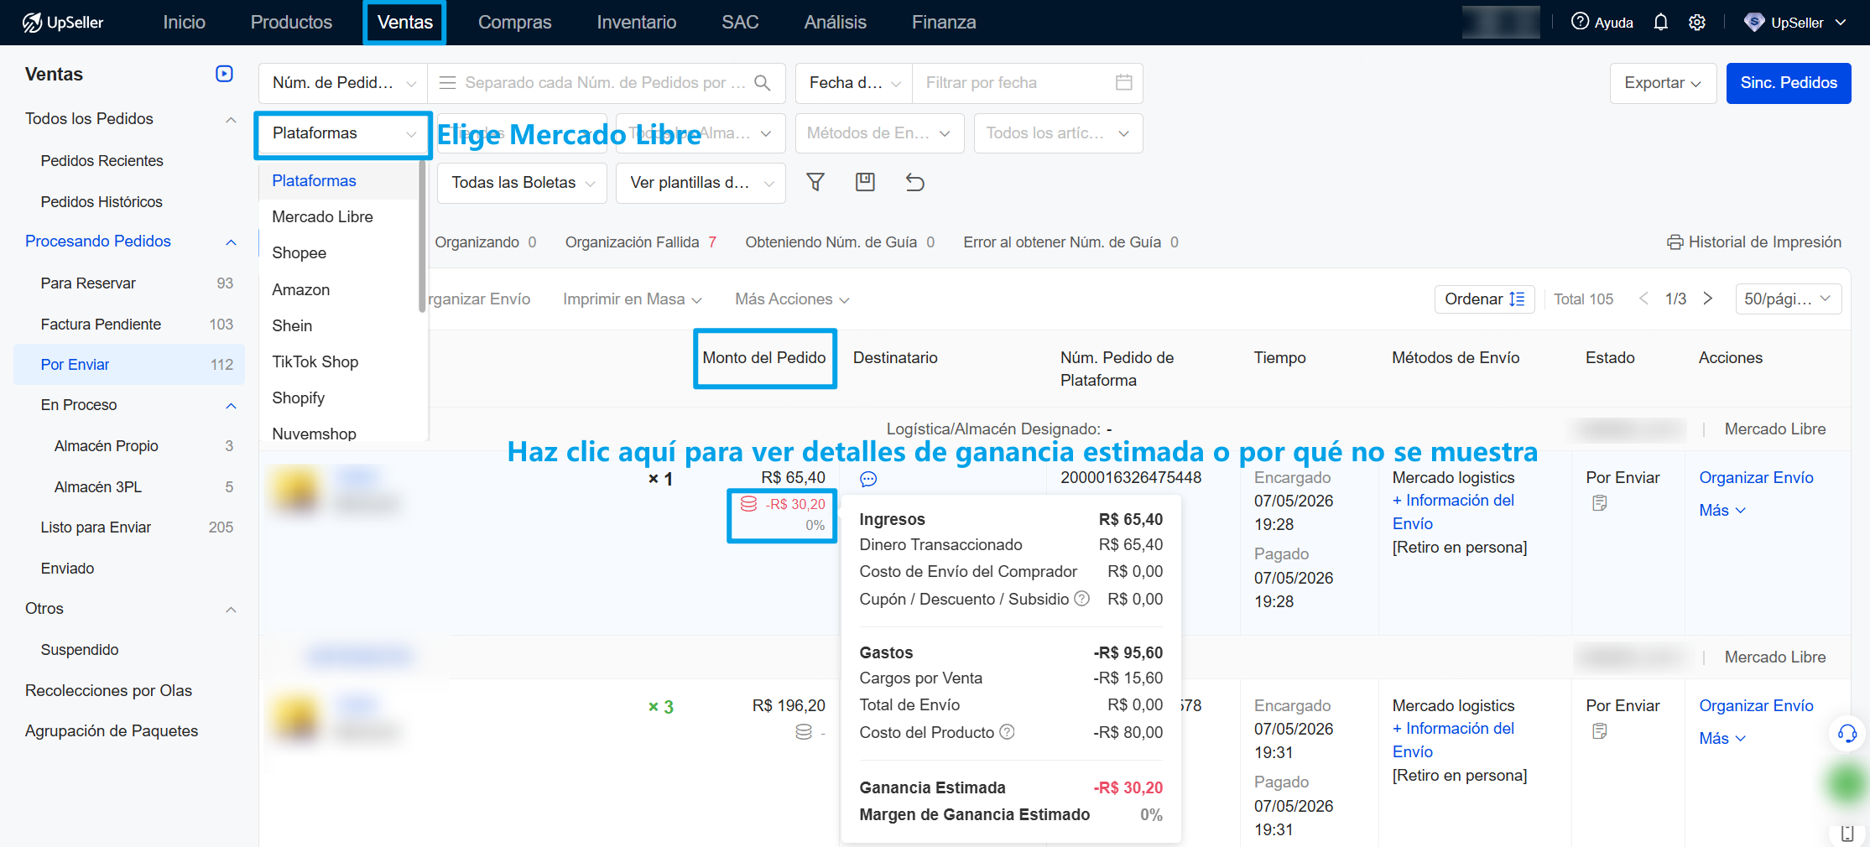Open the SAC tab
1870x847 pixels.
click(740, 23)
